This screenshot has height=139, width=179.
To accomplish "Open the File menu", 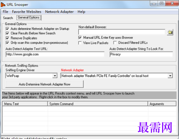I will [6, 12].
